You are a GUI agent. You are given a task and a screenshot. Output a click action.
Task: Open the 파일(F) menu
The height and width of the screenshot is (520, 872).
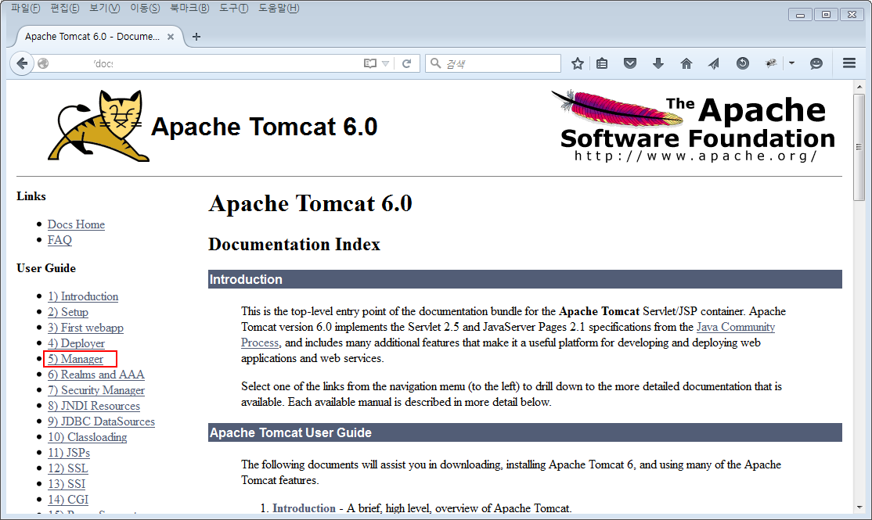click(x=26, y=8)
